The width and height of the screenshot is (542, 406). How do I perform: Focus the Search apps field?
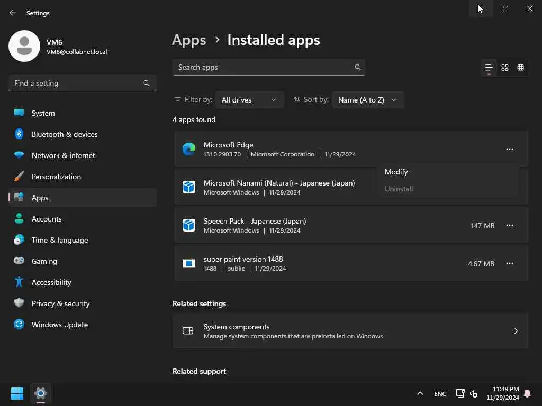[x=265, y=67]
